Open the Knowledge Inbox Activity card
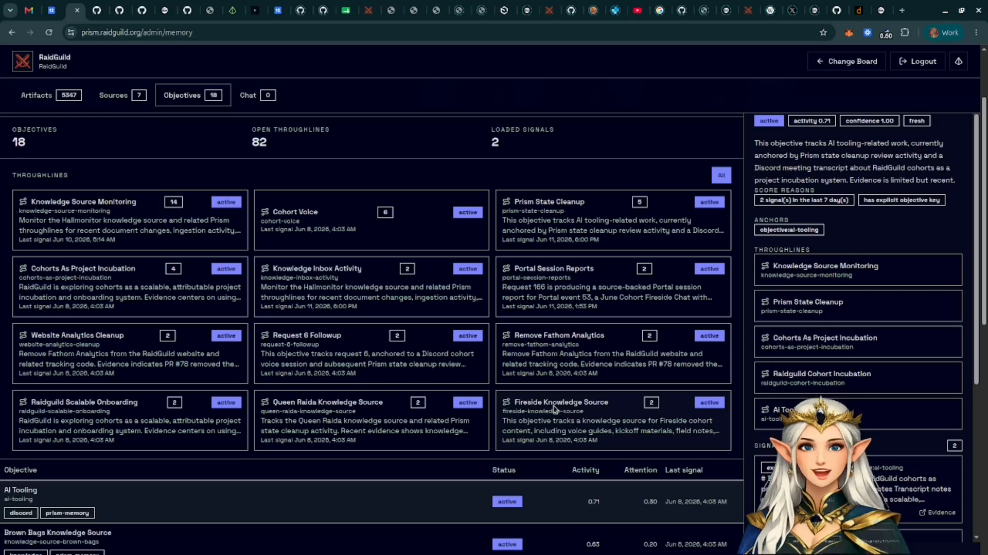 click(x=372, y=287)
